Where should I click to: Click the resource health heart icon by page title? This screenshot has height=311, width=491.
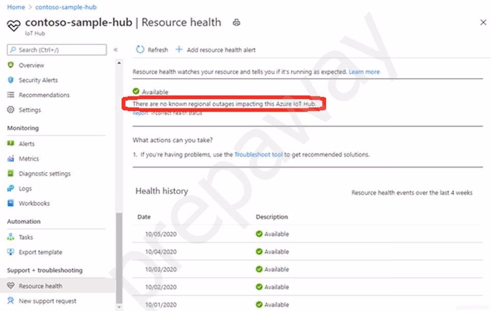[x=13, y=25]
